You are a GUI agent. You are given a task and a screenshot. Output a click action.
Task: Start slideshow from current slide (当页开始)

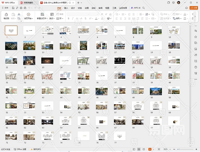click(28, 15)
